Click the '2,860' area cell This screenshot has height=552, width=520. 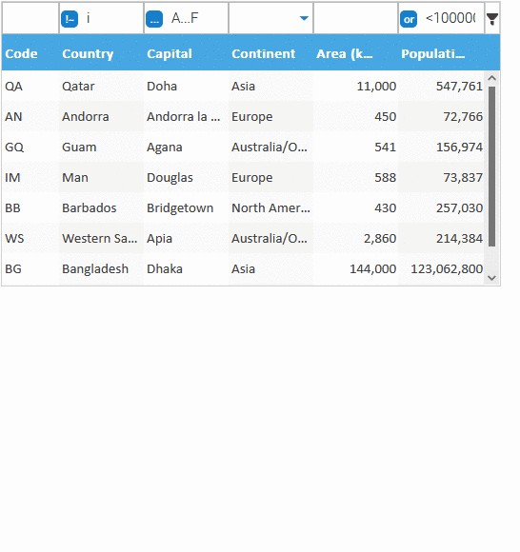coord(355,238)
